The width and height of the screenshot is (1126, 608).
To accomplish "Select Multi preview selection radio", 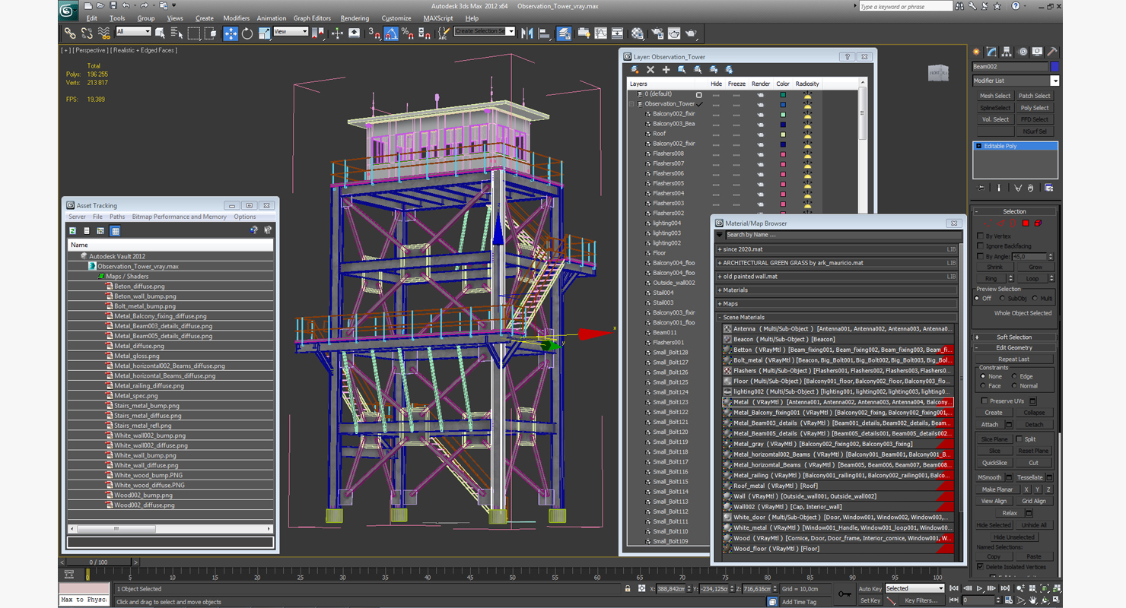I will coord(1035,298).
